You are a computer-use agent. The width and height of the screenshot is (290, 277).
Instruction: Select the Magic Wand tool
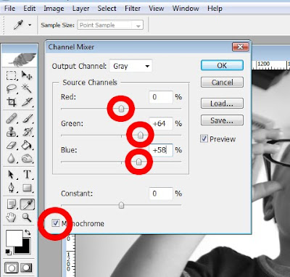tap(27, 88)
